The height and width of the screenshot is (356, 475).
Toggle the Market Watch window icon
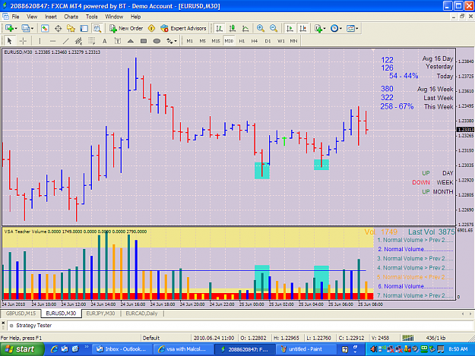45,28
